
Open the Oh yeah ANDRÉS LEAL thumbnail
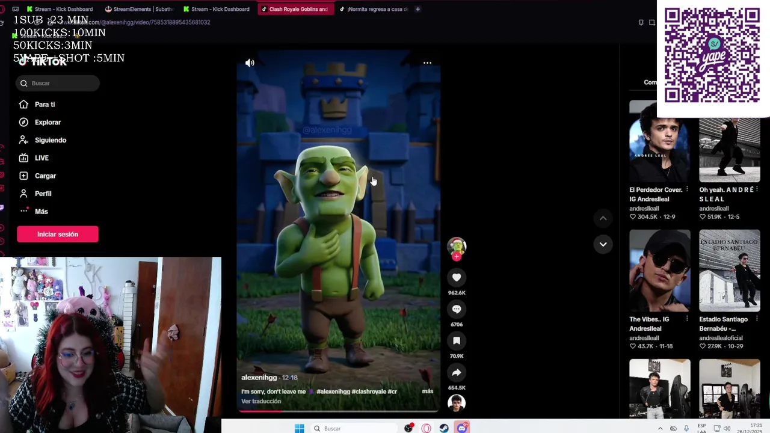tap(730, 149)
